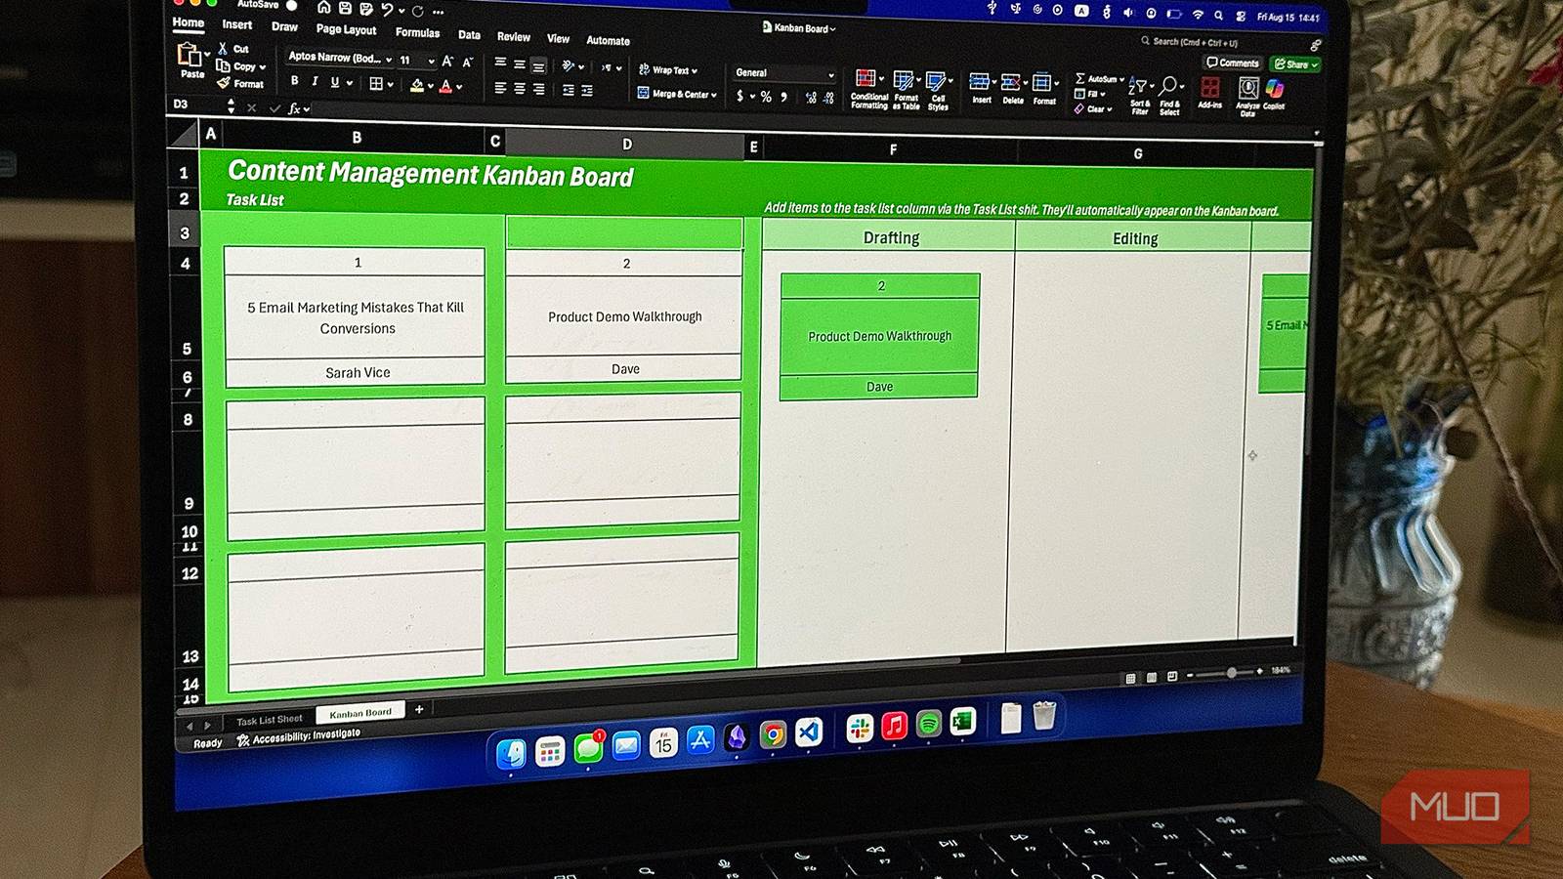The height and width of the screenshot is (879, 1563).
Task: Apply bold formatting to selected cell
Action: pyautogui.click(x=294, y=83)
